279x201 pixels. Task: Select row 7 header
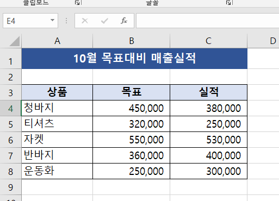point(11,155)
